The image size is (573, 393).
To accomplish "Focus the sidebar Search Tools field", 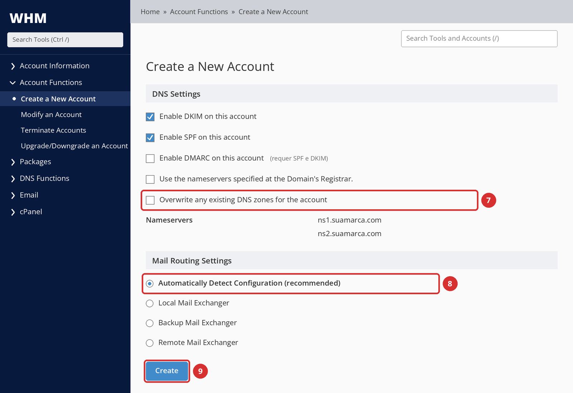I will (65, 40).
